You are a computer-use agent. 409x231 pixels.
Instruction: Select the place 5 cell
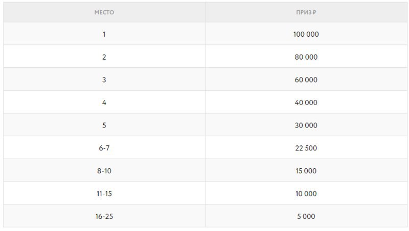104,125
